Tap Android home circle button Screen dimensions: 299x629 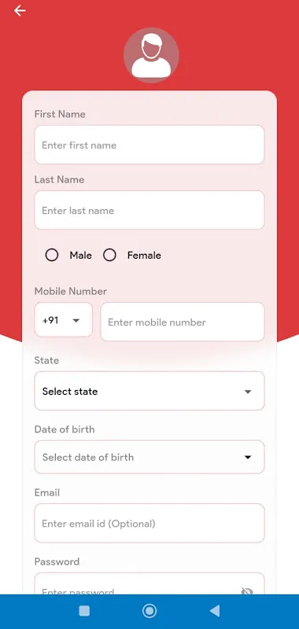click(149, 611)
